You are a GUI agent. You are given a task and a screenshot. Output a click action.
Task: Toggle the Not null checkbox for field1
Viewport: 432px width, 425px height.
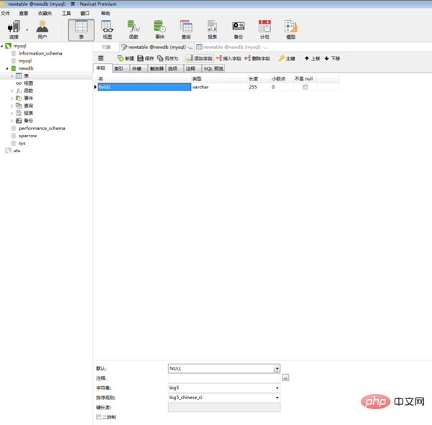305,87
